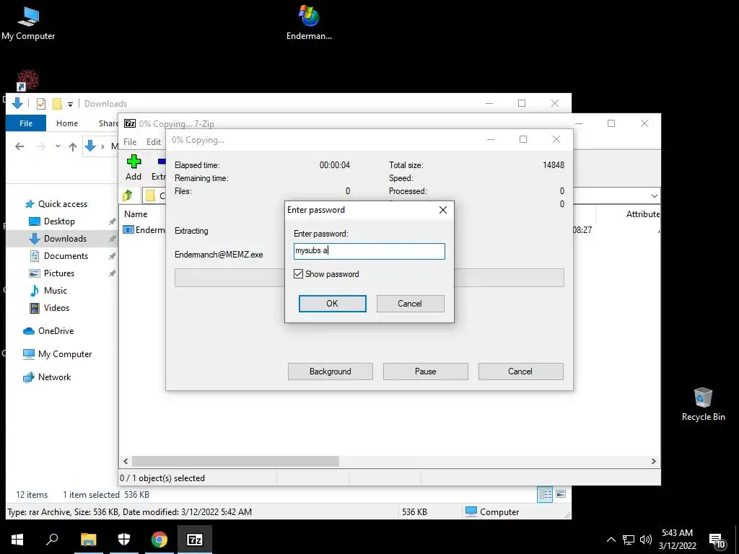Go up one level in Explorer

[x=73, y=146]
